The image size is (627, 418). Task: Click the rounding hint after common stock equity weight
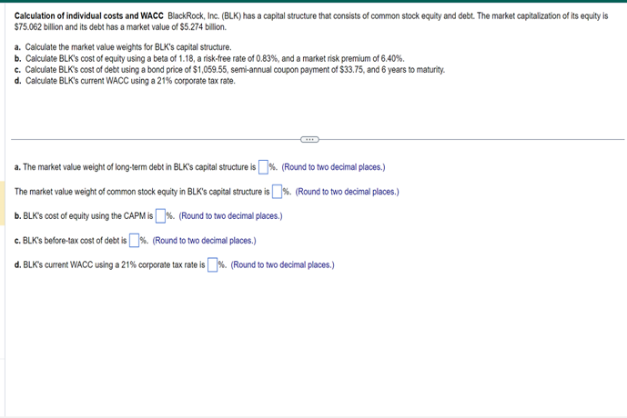(x=347, y=192)
